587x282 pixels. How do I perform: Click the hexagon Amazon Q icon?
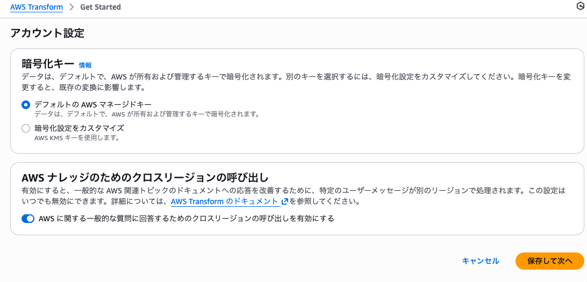coord(580,6)
